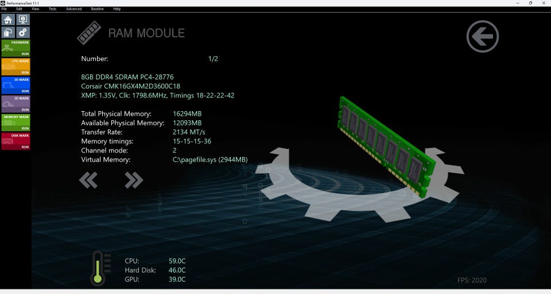Click the back arrow circle icon
This screenshot has height=294, width=551.
coord(483,36)
